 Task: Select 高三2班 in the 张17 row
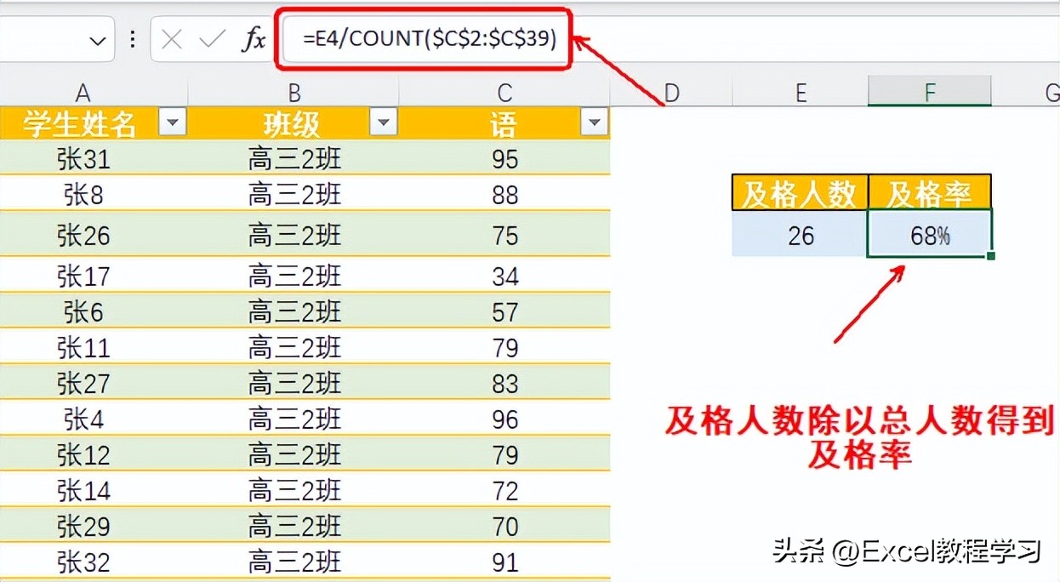(294, 275)
